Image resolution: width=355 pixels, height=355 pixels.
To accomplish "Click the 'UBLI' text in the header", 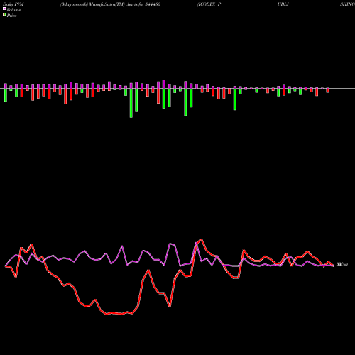I will click(283, 4).
